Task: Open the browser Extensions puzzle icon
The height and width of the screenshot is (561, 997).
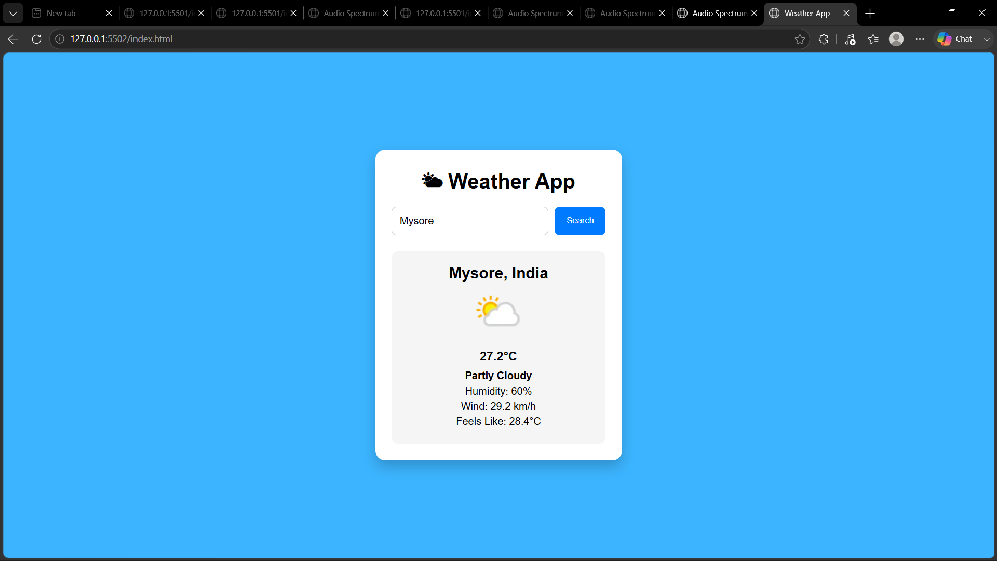Action: (x=824, y=39)
